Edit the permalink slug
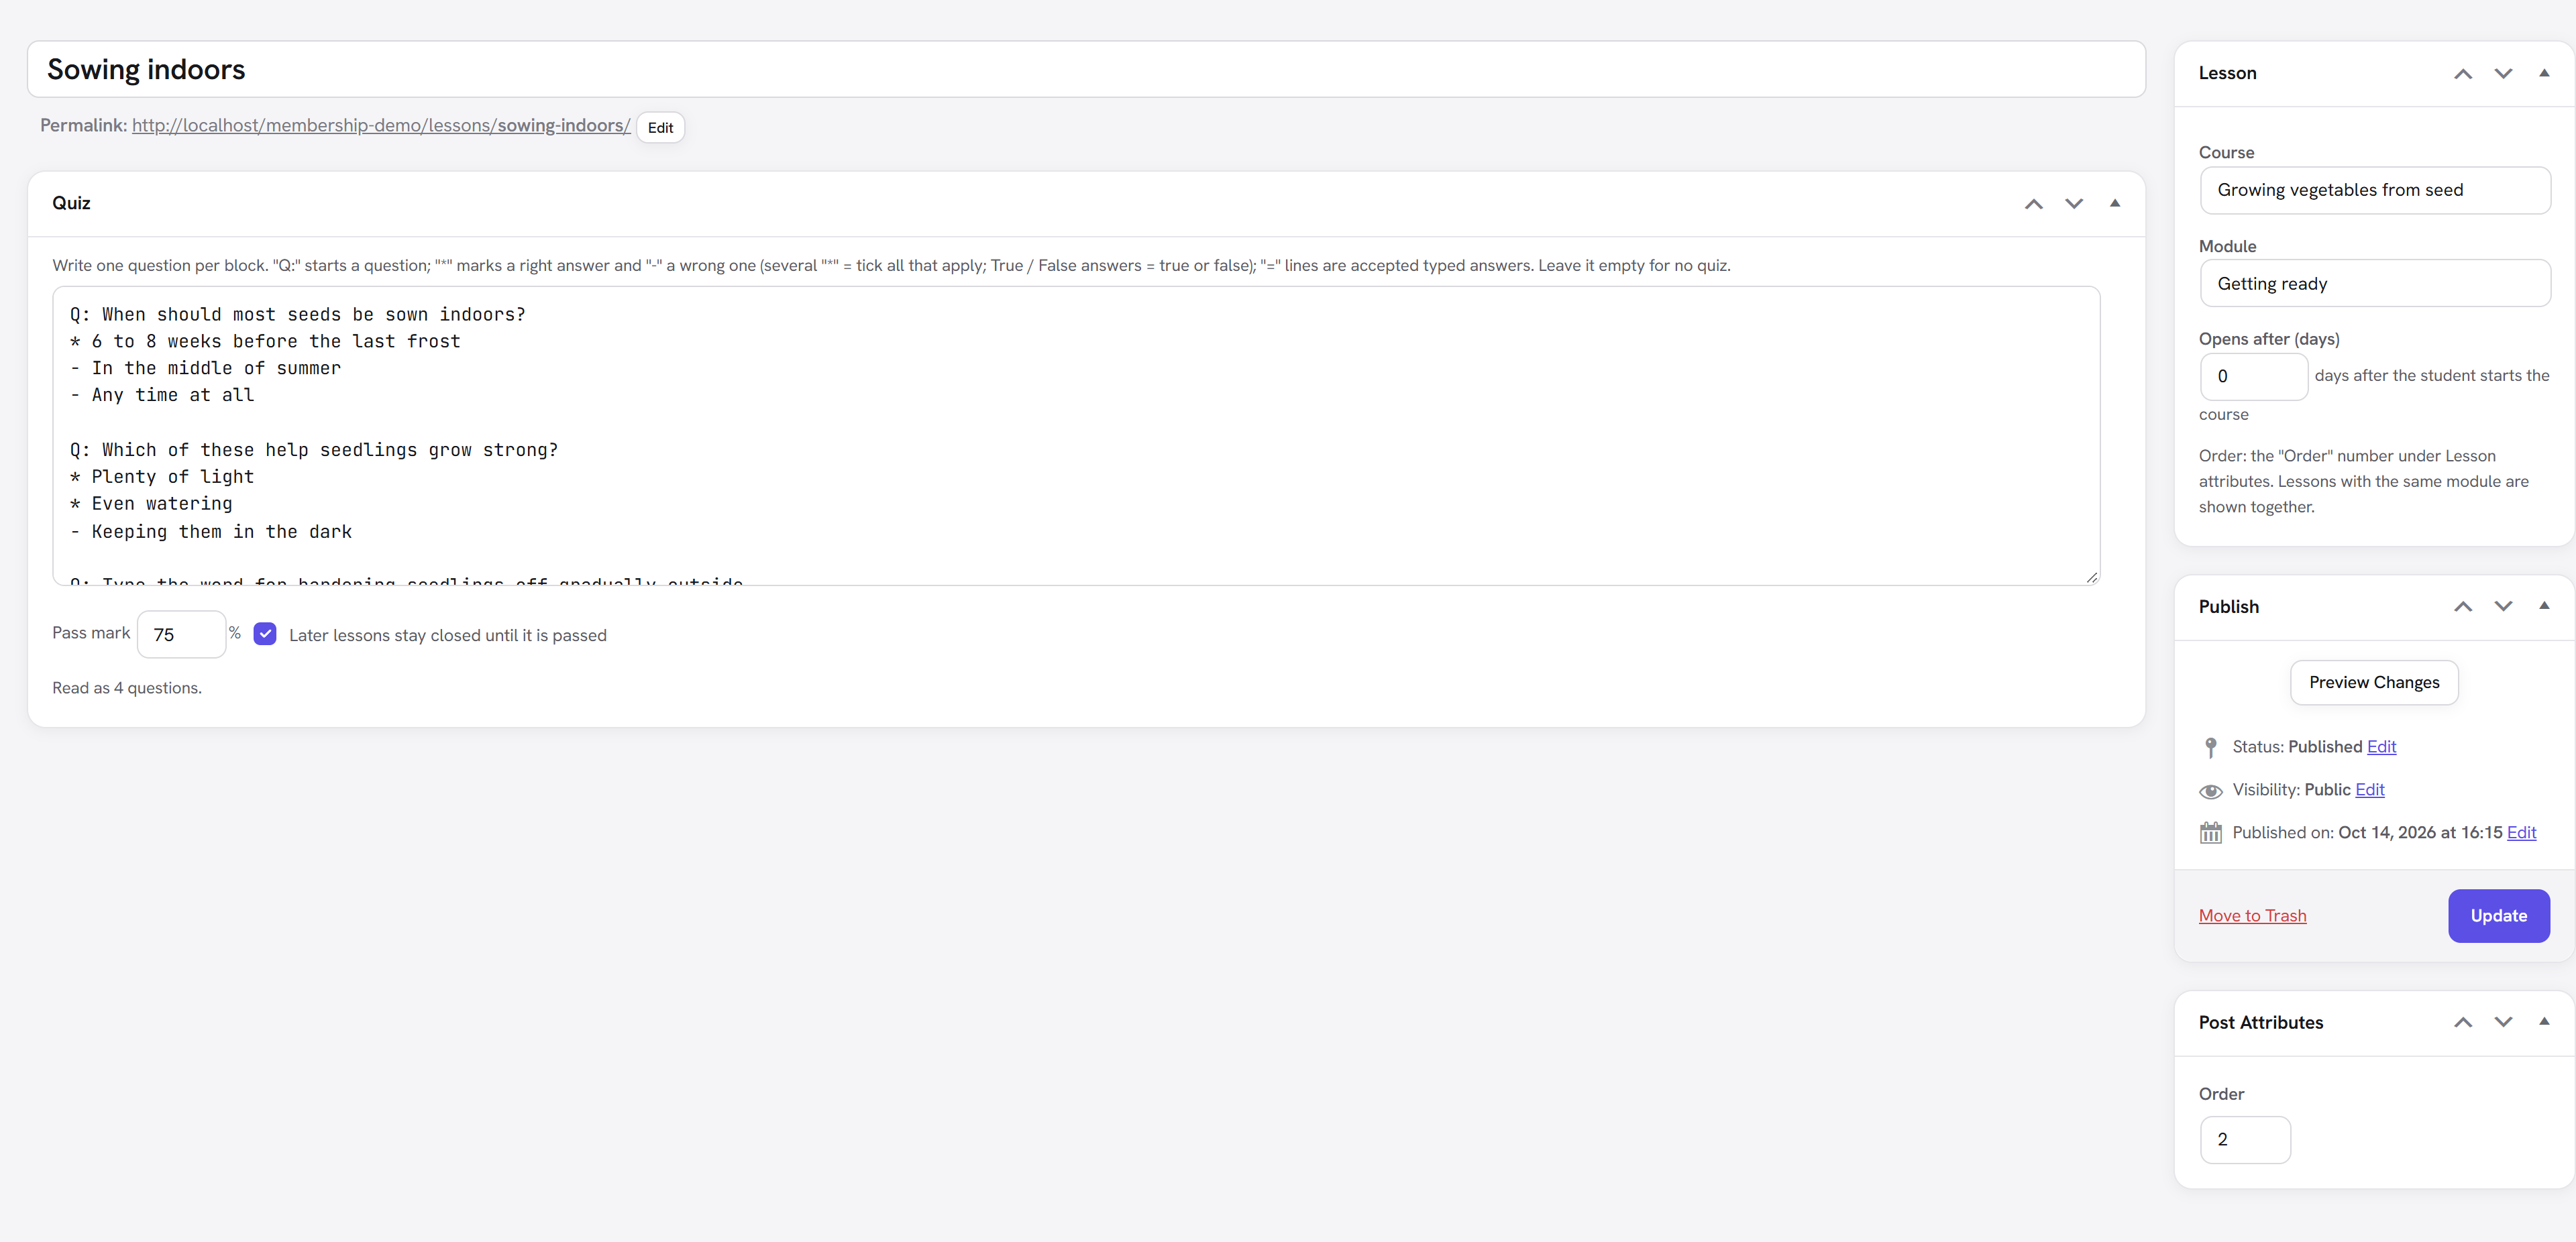Image resolution: width=2576 pixels, height=1242 pixels. coord(660,128)
